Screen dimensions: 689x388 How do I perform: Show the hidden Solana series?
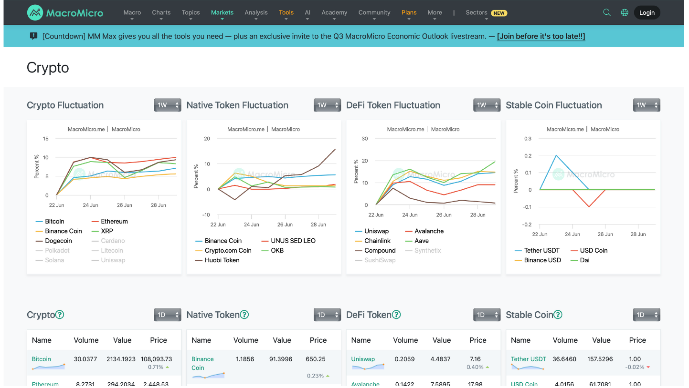pyautogui.click(x=50, y=260)
